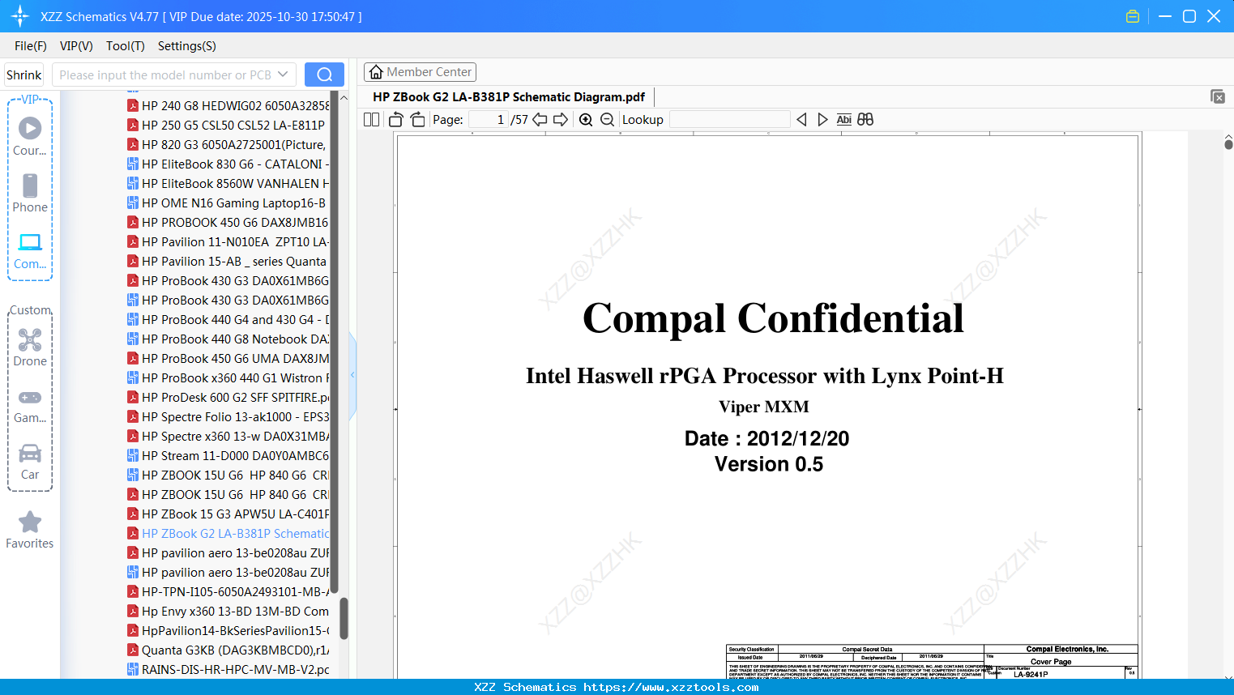Image resolution: width=1234 pixels, height=695 pixels.
Task: Open HP Spectre Folio 13-ak1000 file
Action: pyautogui.click(x=228, y=416)
